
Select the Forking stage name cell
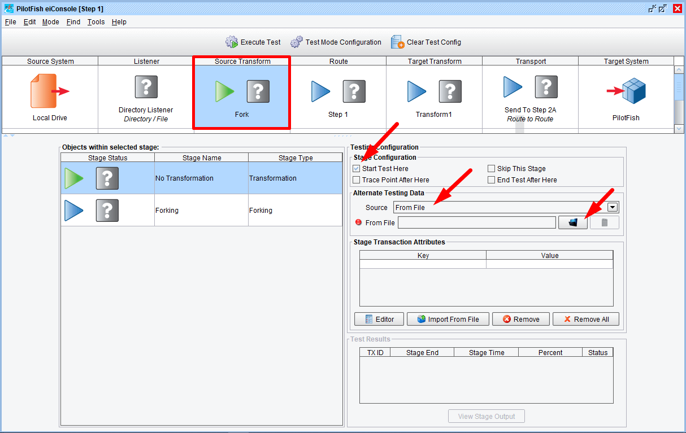click(x=202, y=211)
